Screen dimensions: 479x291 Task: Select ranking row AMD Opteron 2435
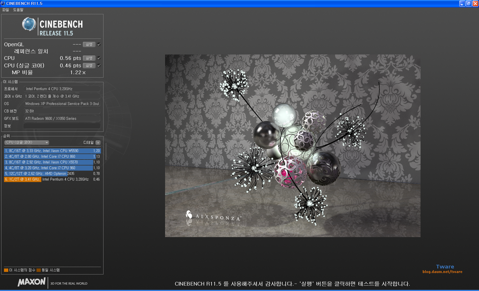point(52,173)
